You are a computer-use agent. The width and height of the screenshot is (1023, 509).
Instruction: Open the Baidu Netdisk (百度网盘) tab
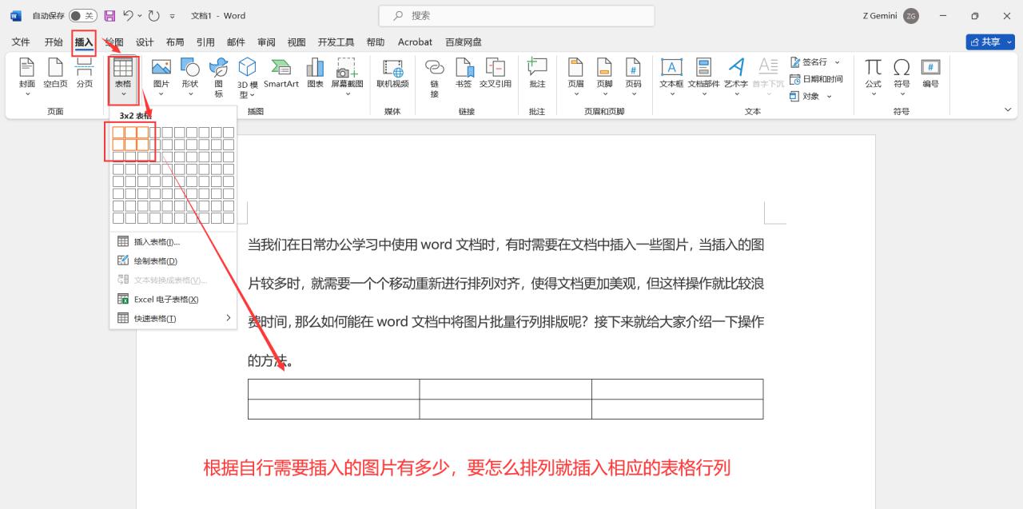[x=464, y=42]
